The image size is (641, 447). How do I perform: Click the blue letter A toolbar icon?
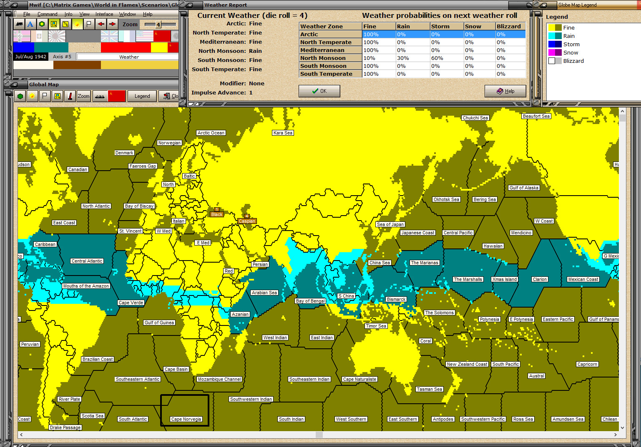(x=30, y=24)
